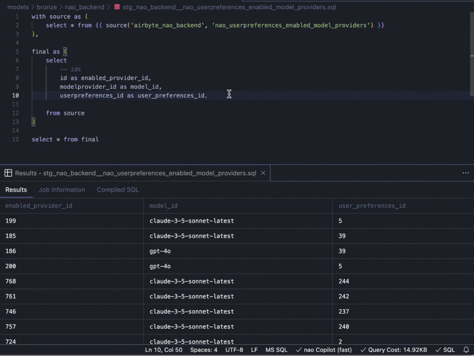Click claude-3-5-sonnet-latest cell in row 768
This screenshot has height=356, width=474.
(238, 281)
